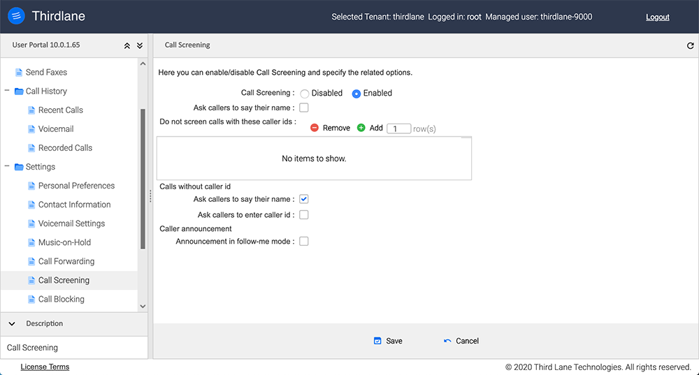Uncheck Ask callers to say name under Calls without caller id
Screen dimensions: 699x375
(x=304, y=200)
